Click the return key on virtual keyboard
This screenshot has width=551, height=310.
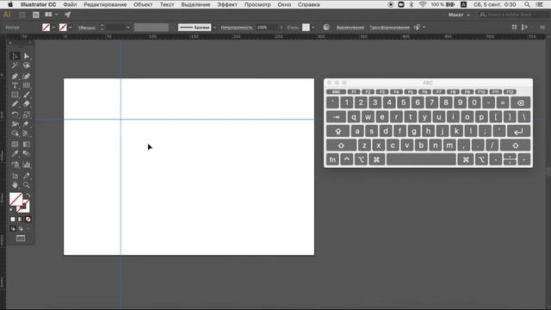tap(518, 131)
